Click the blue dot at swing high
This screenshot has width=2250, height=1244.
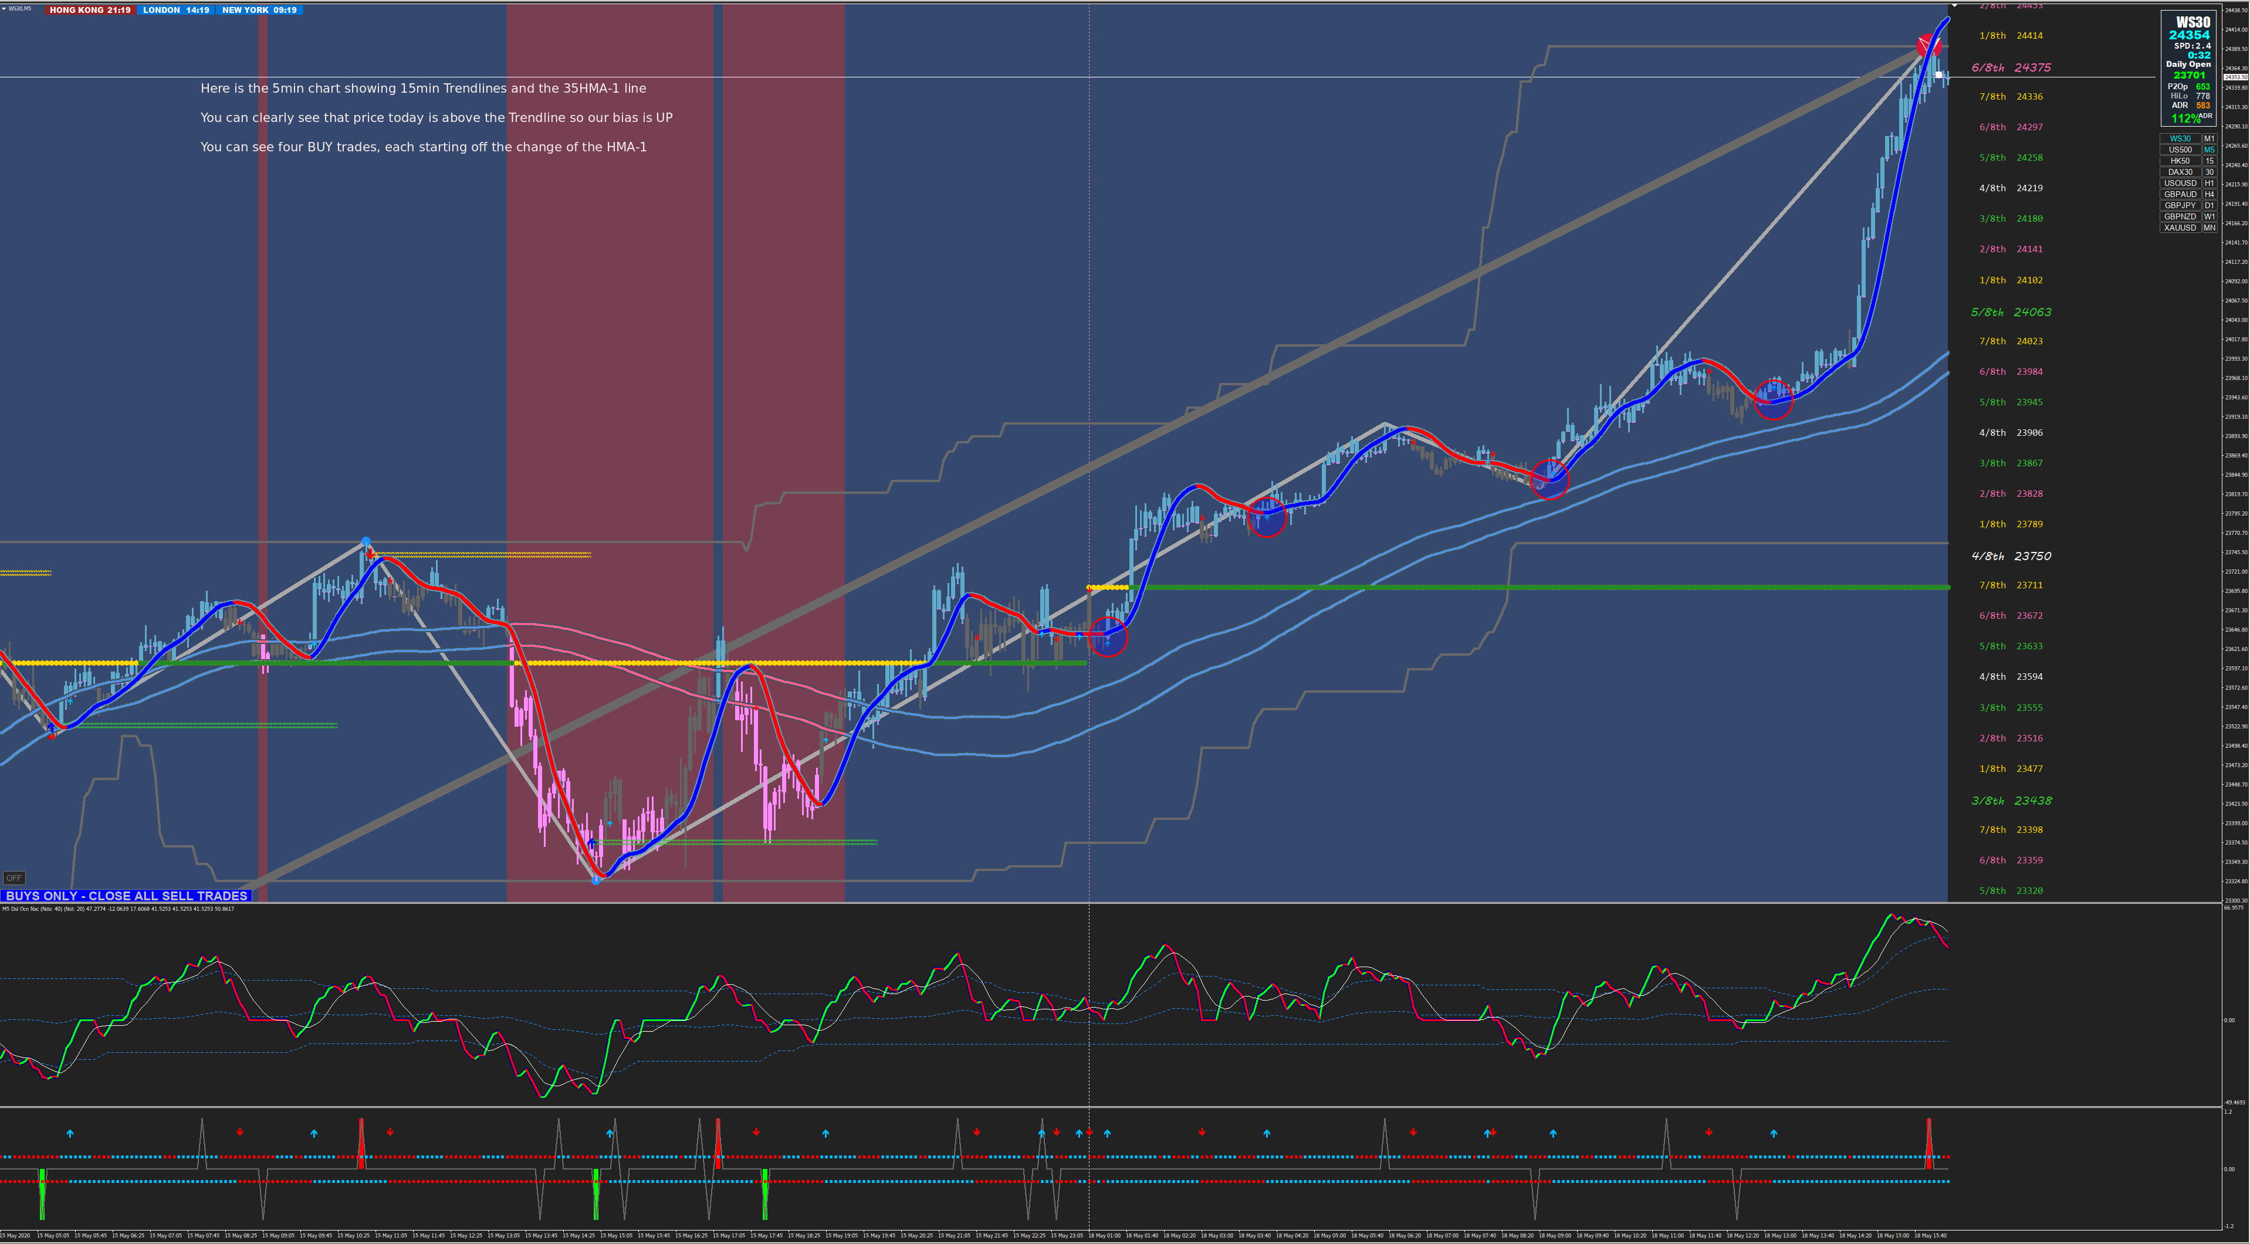(x=366, y=541)
